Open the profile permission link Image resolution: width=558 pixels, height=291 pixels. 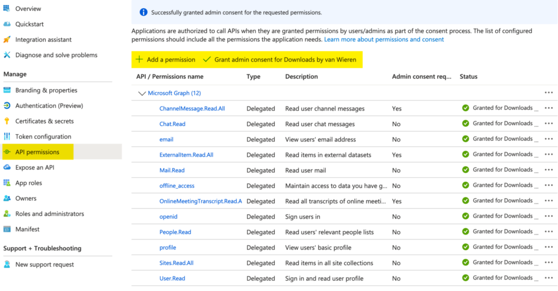(x=168, y=247)
